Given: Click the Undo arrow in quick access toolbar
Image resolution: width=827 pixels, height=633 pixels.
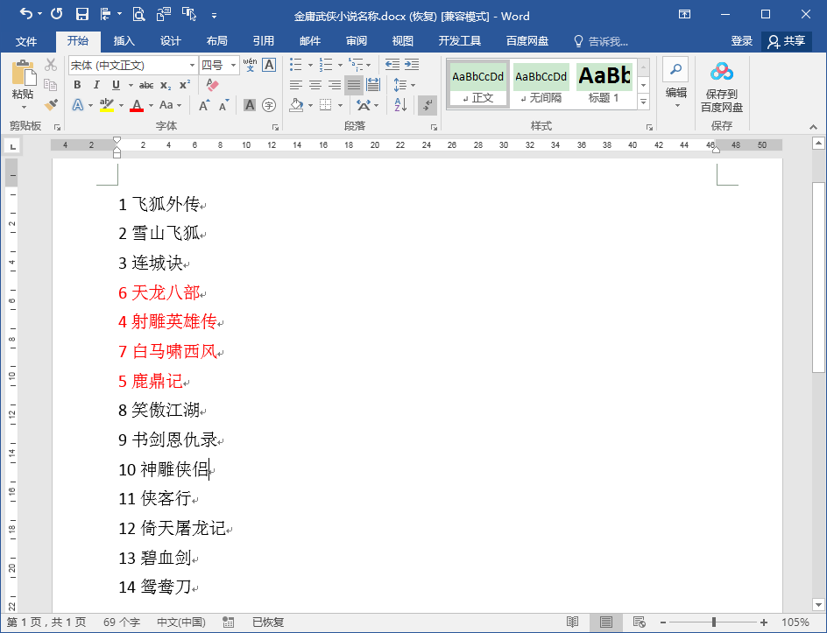Looking at the screenshot, I should 26,14.
